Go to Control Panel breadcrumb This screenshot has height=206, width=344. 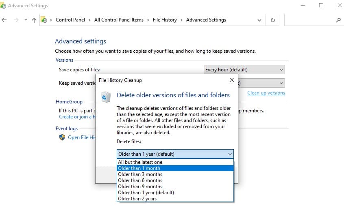[x=70, y=20]
